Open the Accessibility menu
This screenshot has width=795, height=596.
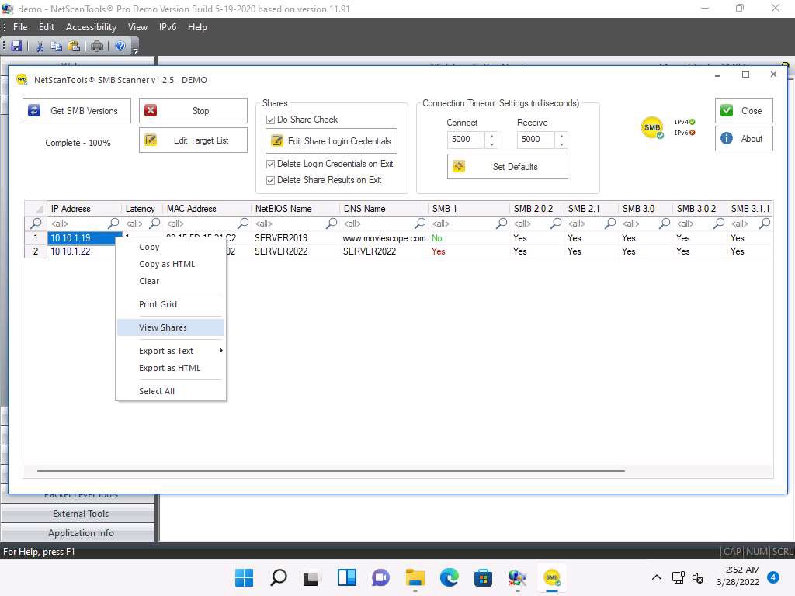(91, 26)
